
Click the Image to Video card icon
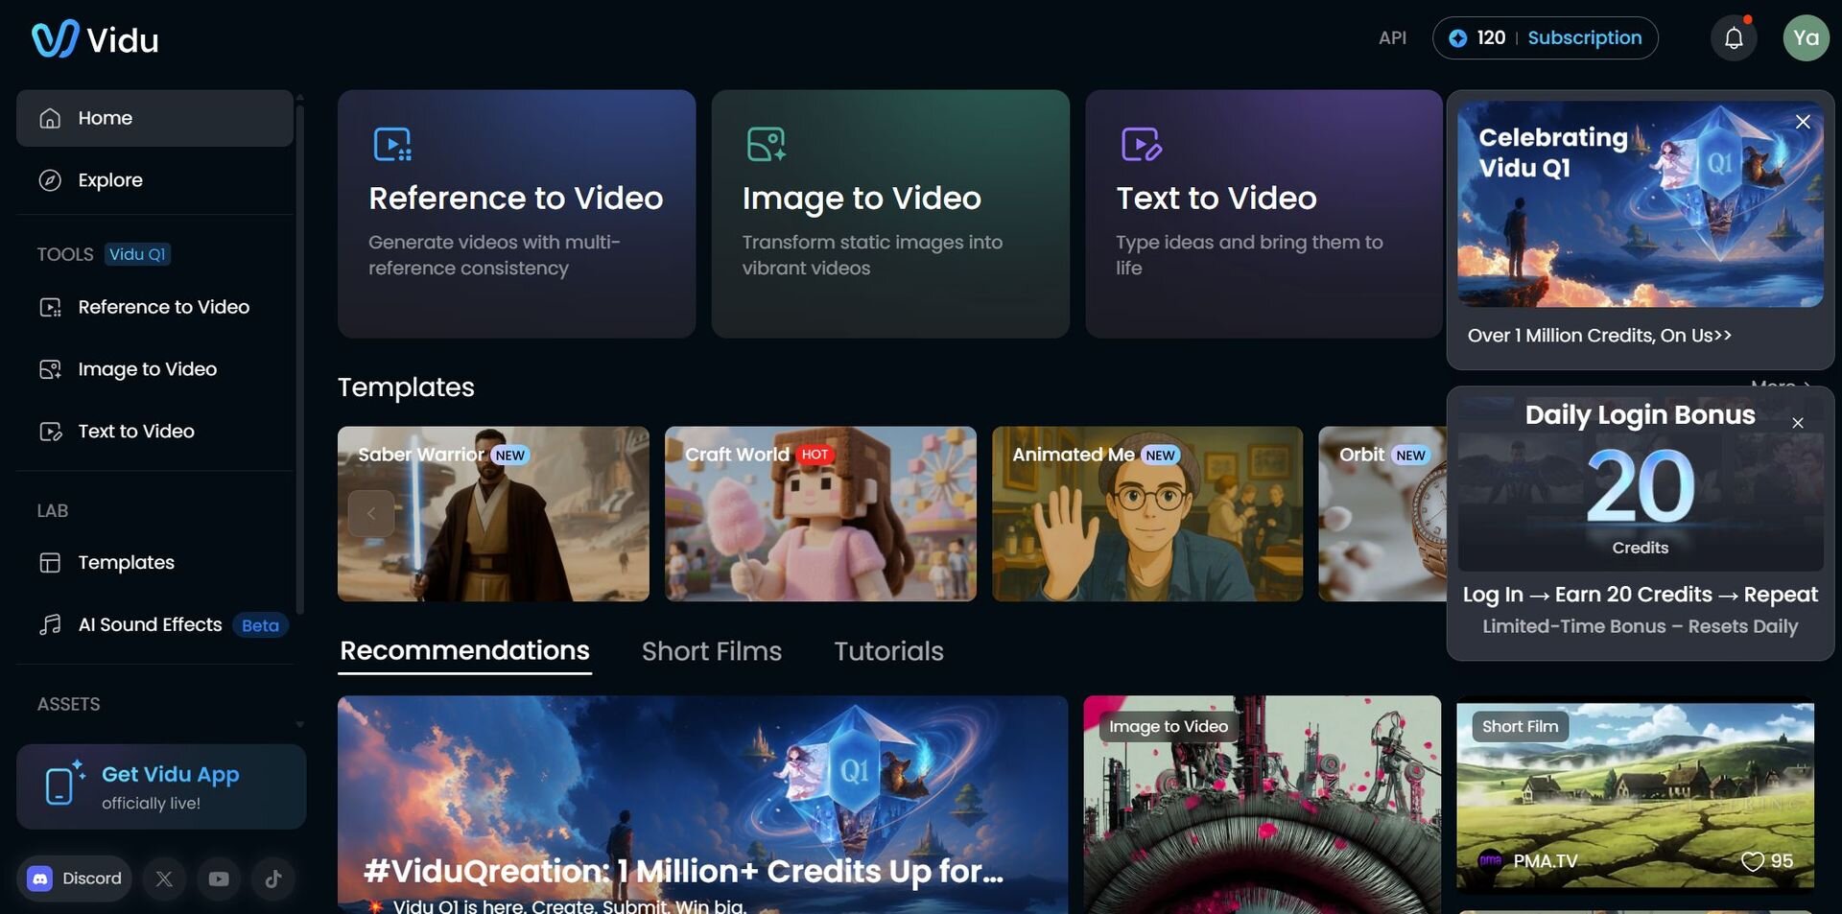point(766,144)
